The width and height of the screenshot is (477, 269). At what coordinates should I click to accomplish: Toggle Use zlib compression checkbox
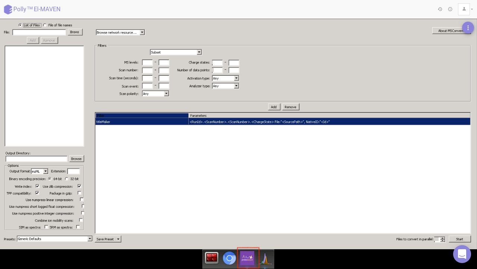[x=79, y=186]
